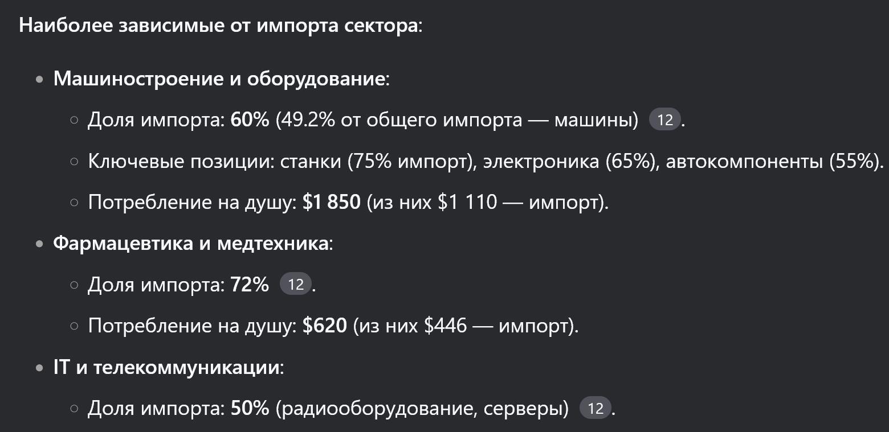The width and height of the screenshot is (889, 432).
Task: Click heading Наиболее зависимые от импорта сектора
Action: pyautogui.click(x=220, y=26)
